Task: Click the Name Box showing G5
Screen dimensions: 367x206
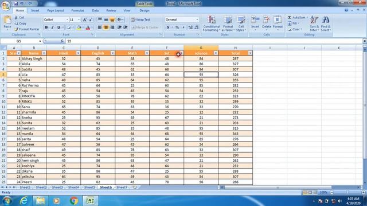Action: [x=19, y=41]
